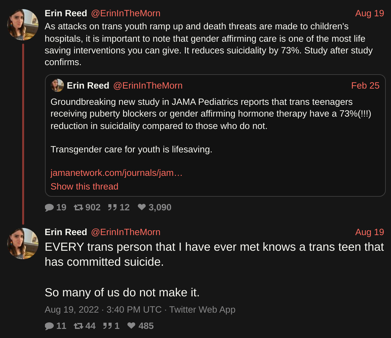Click the small avatar in the quoted tweet
Screen dimensions: 391x338
tap(57, 85)
